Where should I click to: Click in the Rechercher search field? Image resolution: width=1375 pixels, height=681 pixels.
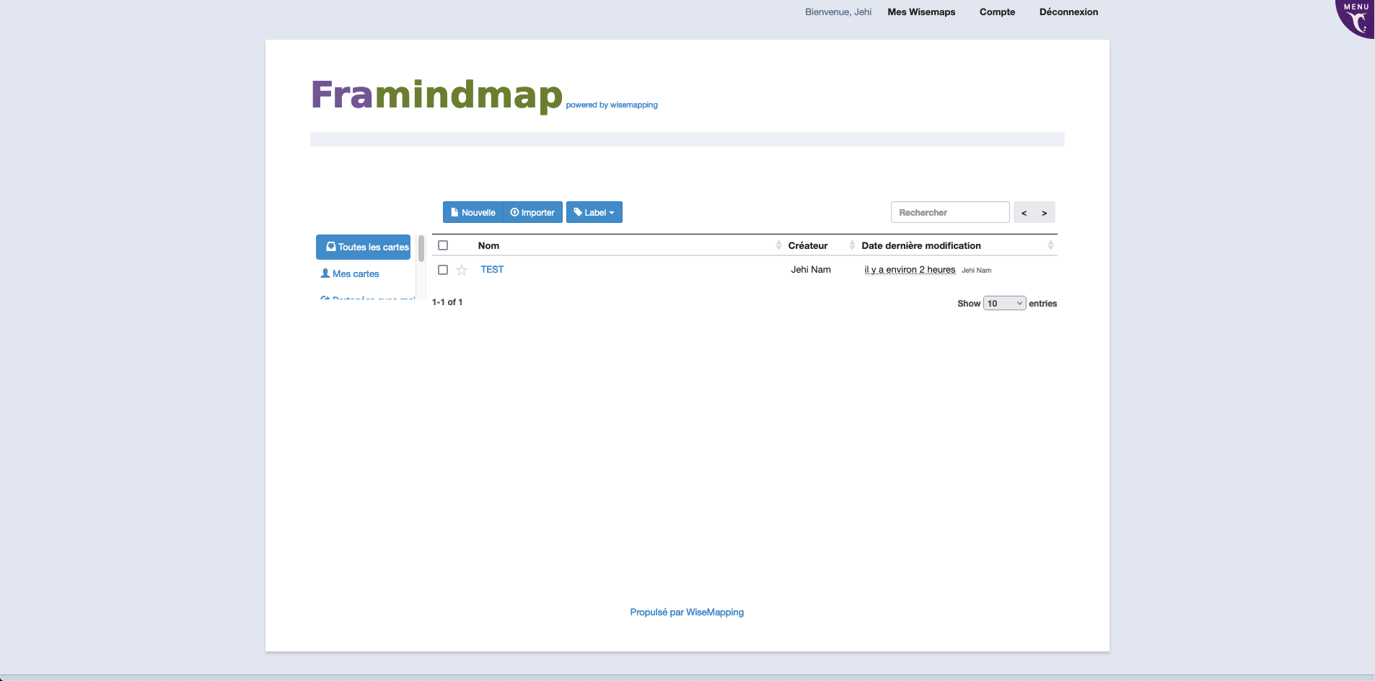click(950, 212)
